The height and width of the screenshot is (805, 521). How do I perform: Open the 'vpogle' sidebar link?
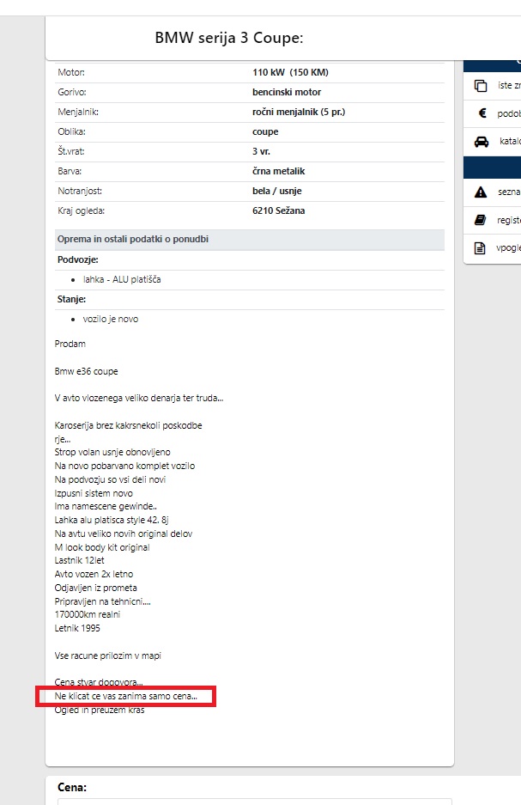[x=508, y=248]
